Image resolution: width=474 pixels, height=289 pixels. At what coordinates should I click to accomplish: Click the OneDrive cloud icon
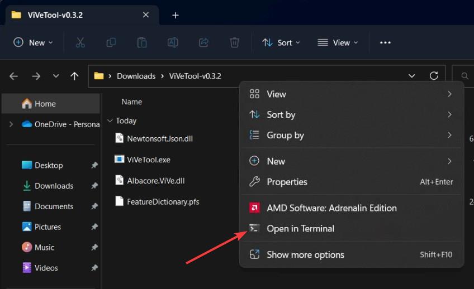pyautogui.click(x=27, y=124)
